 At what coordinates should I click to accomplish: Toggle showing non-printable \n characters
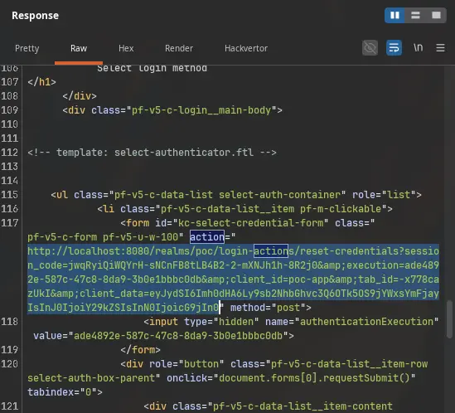point(419,47)
